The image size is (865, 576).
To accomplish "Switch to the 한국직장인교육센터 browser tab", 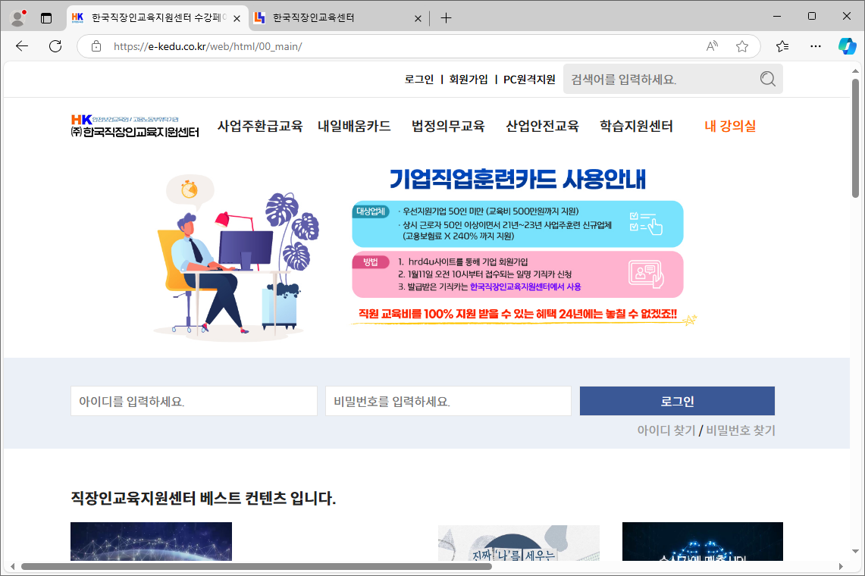I will pyautogui.click(x=326, y=16).
